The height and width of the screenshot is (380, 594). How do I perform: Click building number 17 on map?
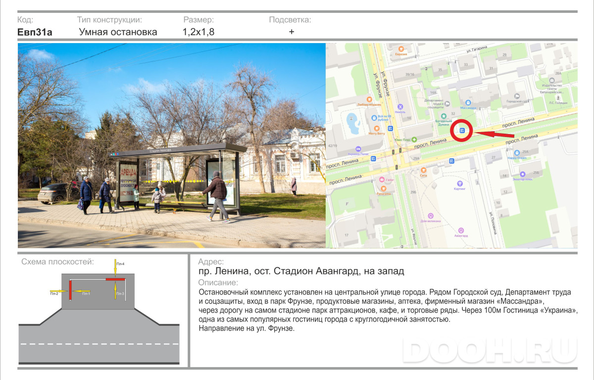pyautogui.click(x=346, y=235)
